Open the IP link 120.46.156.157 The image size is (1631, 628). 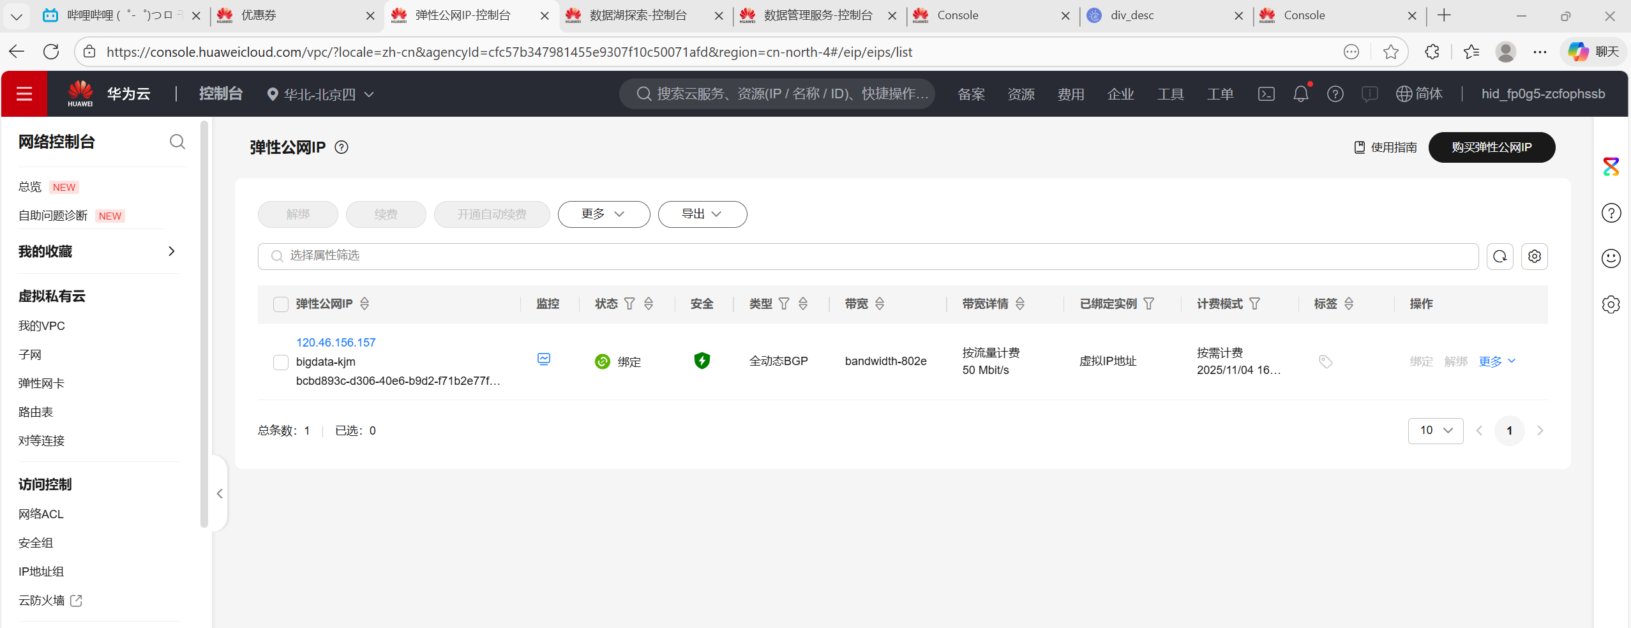(x=335, y=342)
